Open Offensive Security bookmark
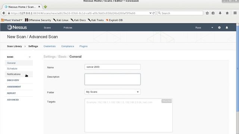This screenshot has width=239, height=134. coord(38,20)
